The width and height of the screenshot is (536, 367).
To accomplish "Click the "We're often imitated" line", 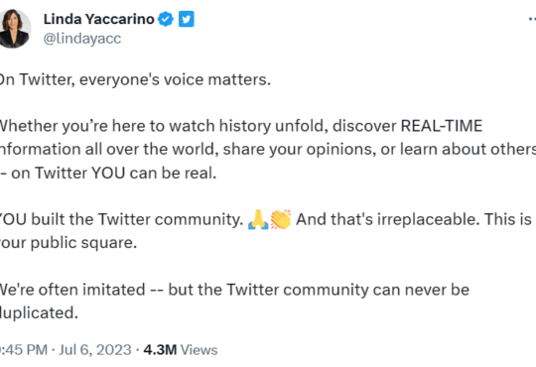I will (x=72, y=290).
